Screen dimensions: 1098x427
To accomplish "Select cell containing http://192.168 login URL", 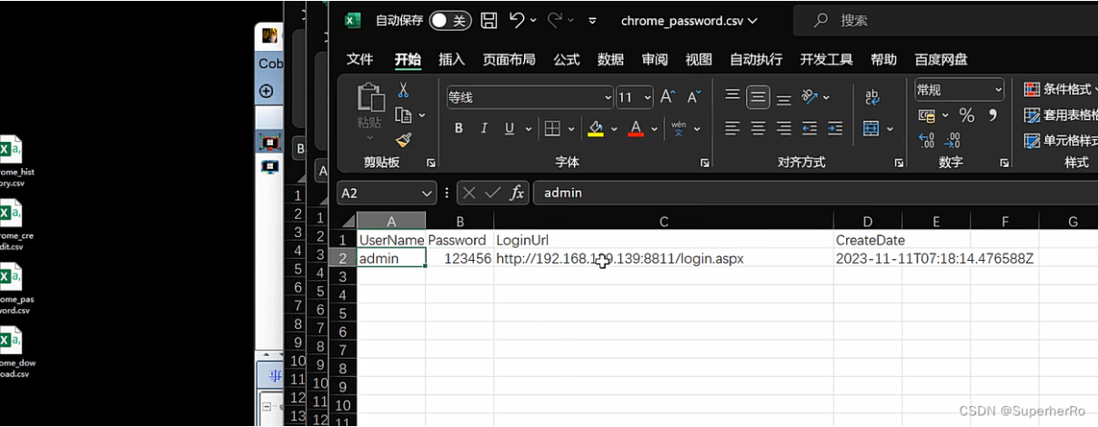I will pyautogui.click(x=664, y=259).
